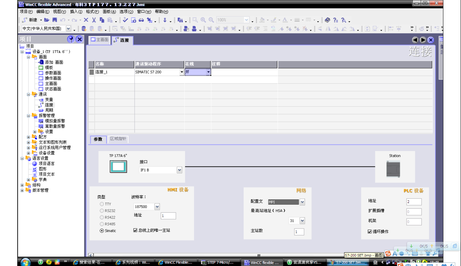Open the SIMATIC S7 200 driver dropdown
The width and height of the screenshot is (461, 266).
click(182, 72)
